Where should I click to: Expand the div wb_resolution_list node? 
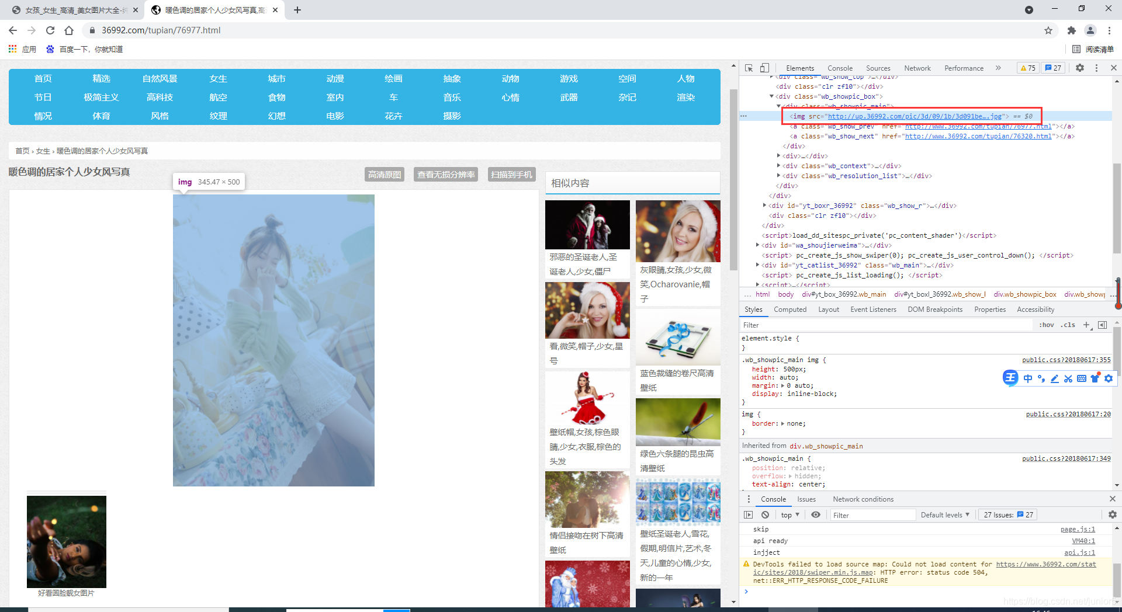click(778, 176)
